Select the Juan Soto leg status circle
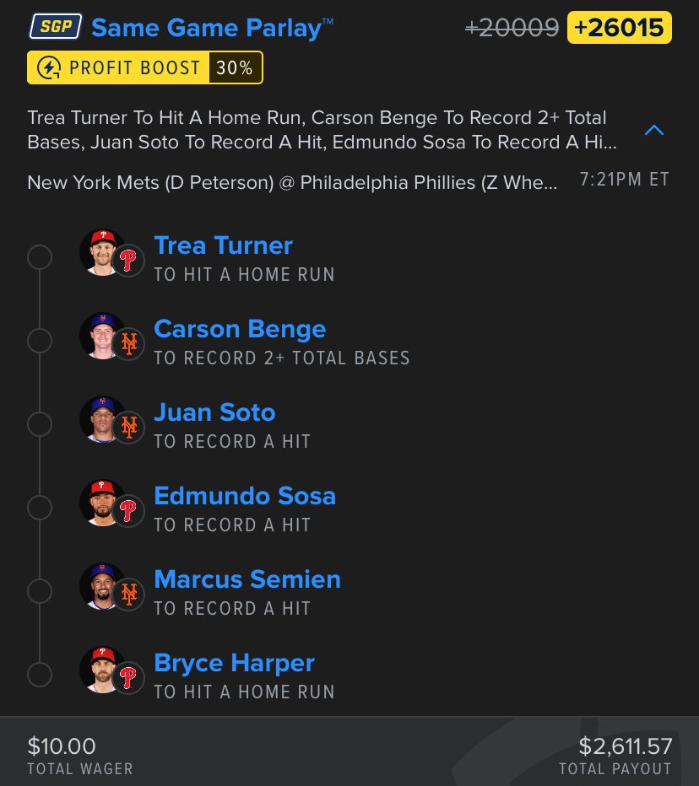This screenshot has width=699, height=786. click(40, 424)
